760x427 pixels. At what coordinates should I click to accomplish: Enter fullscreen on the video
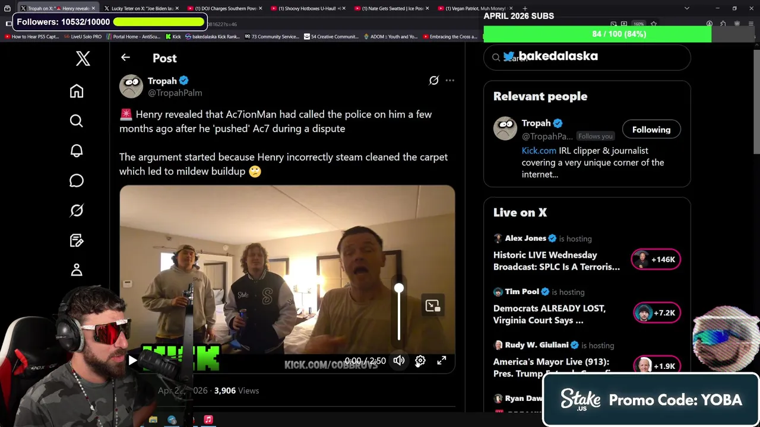click(442, 361)
